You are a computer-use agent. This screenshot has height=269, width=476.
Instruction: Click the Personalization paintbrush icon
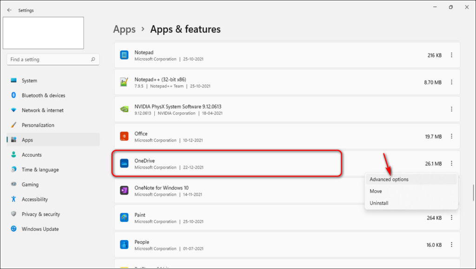(x=13, y=125)
